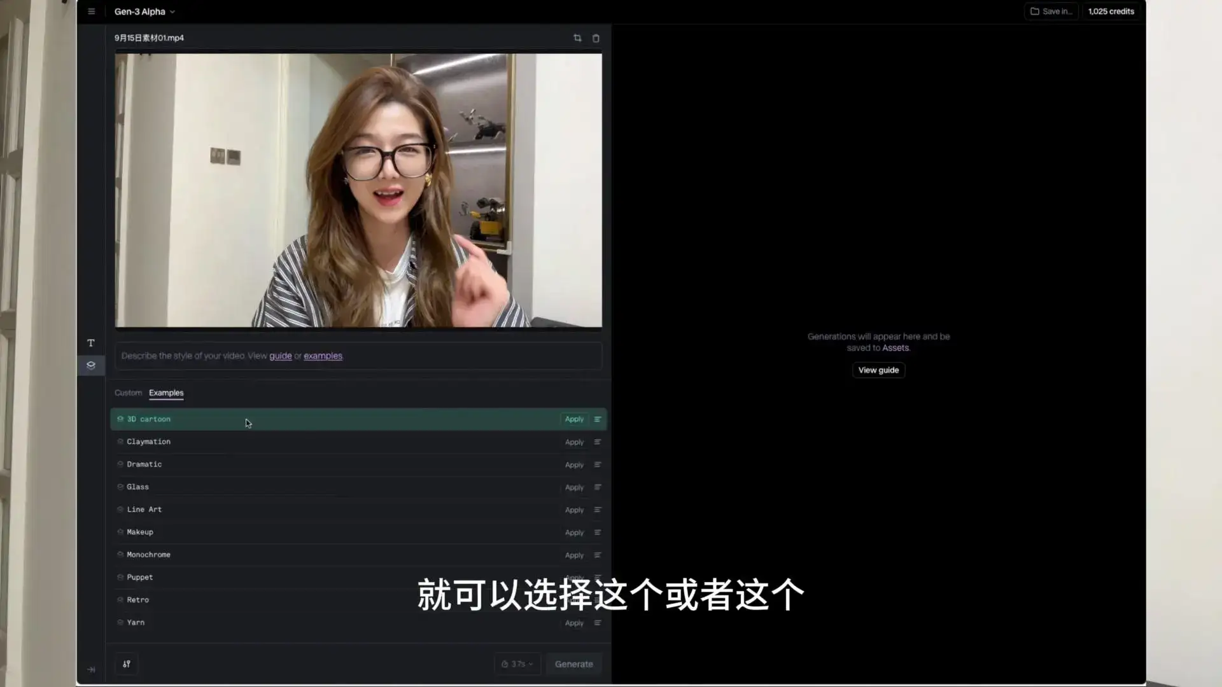Viewport: 1222px width, 687px height.
Task: Expand the Gen-3 Alpha model dropdown
Action: point(172,11)
